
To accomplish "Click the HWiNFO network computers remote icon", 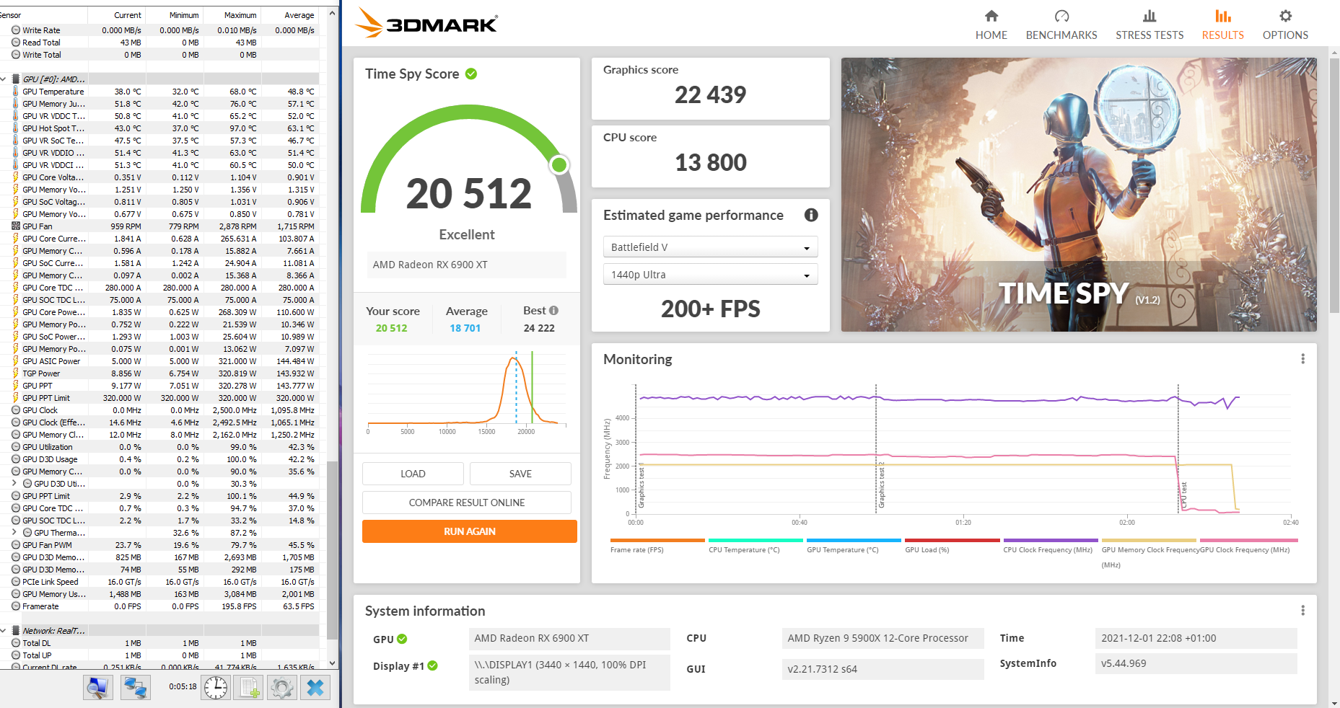I will [135, 688].
